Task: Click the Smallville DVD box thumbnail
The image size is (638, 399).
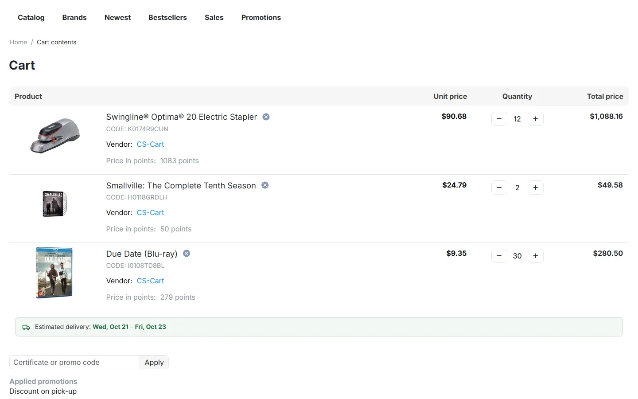Action: [x=55, y=203]
